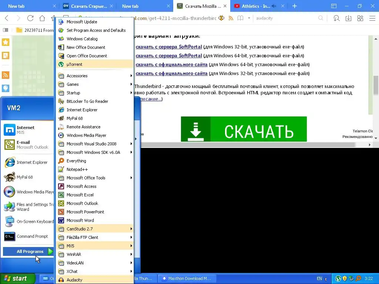Open new browser tab plus button

pos(294,6)
